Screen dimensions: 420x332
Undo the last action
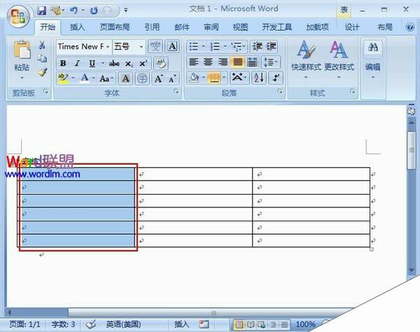tap(73, 11)
